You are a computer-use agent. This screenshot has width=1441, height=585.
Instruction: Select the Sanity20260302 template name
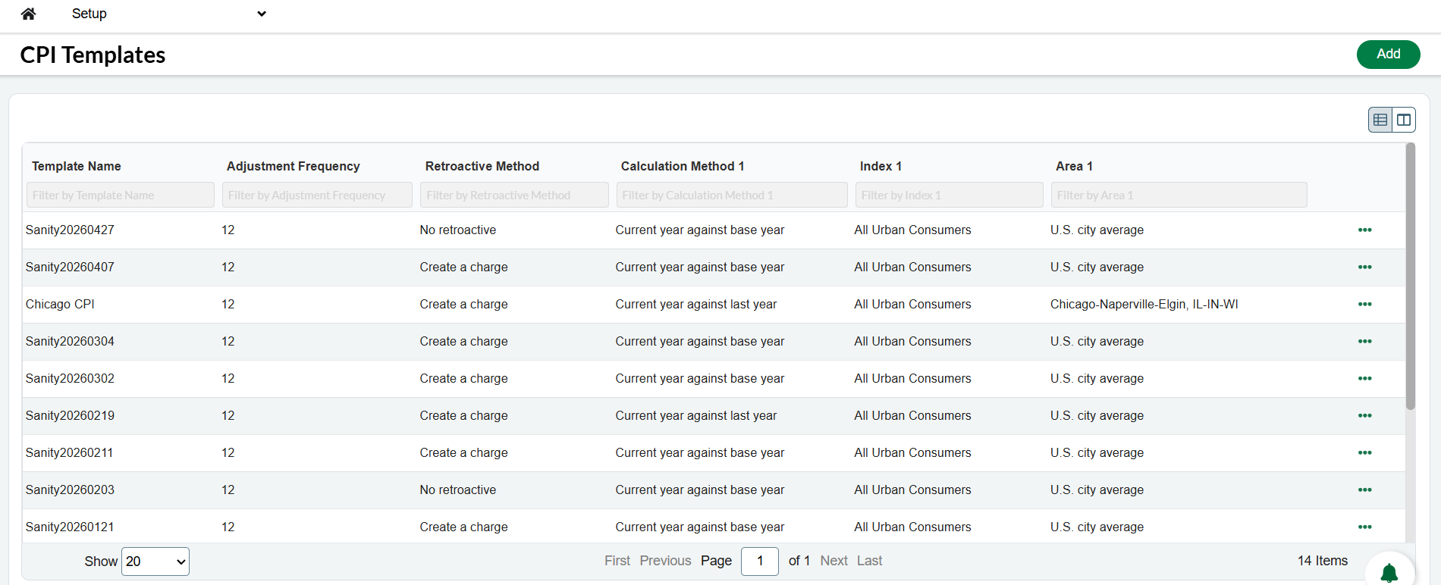click(x=70, y=379)
